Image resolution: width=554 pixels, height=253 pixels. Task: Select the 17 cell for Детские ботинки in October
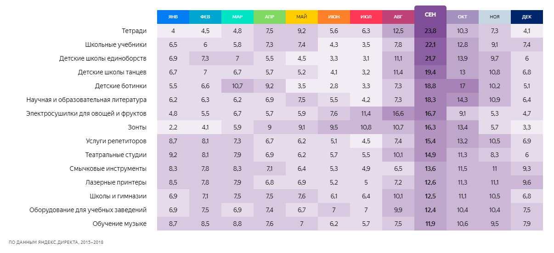click(x=463, y=86)
